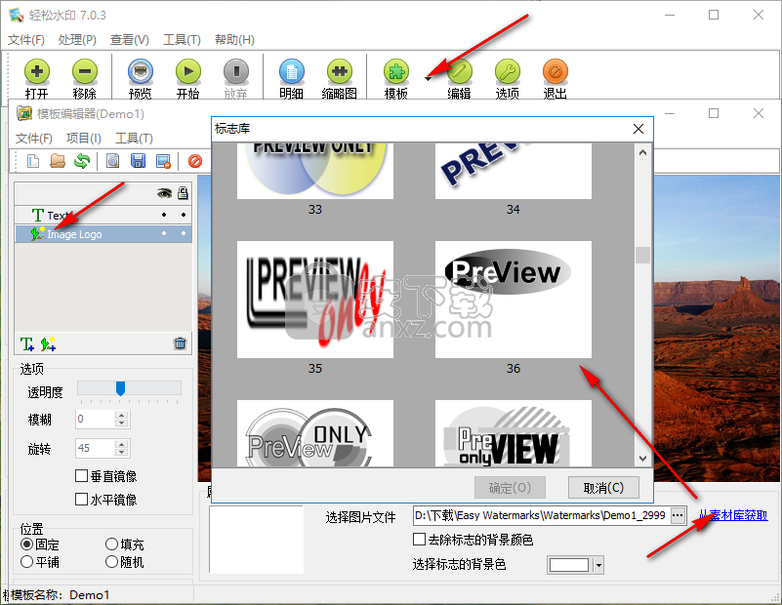Click the lock column header icon in layer list
This screenshot has width=782, height=605.
[183, 193]
